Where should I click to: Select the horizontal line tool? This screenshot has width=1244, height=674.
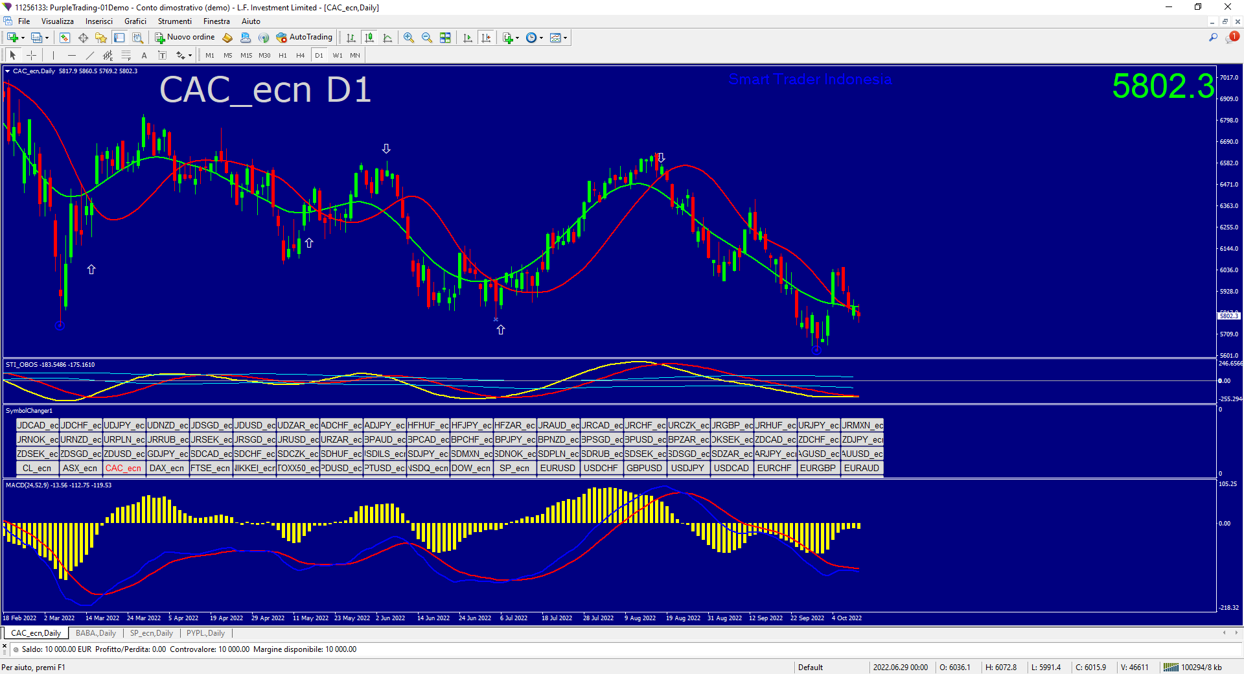click(x=72, y=56)
